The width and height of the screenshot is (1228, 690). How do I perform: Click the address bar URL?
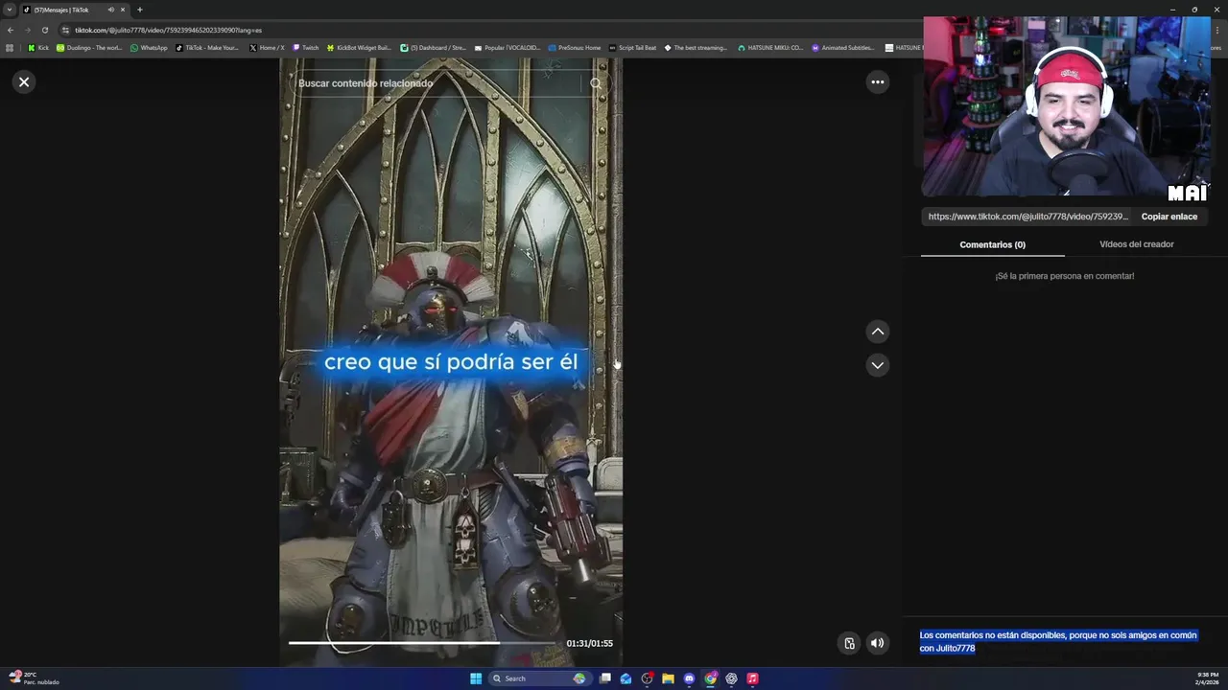click(x=168, y=30)
